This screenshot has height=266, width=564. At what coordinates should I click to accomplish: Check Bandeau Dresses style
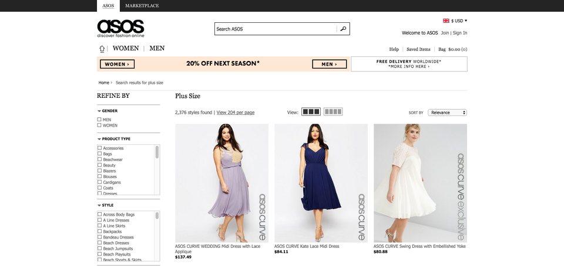coord(100,237)
